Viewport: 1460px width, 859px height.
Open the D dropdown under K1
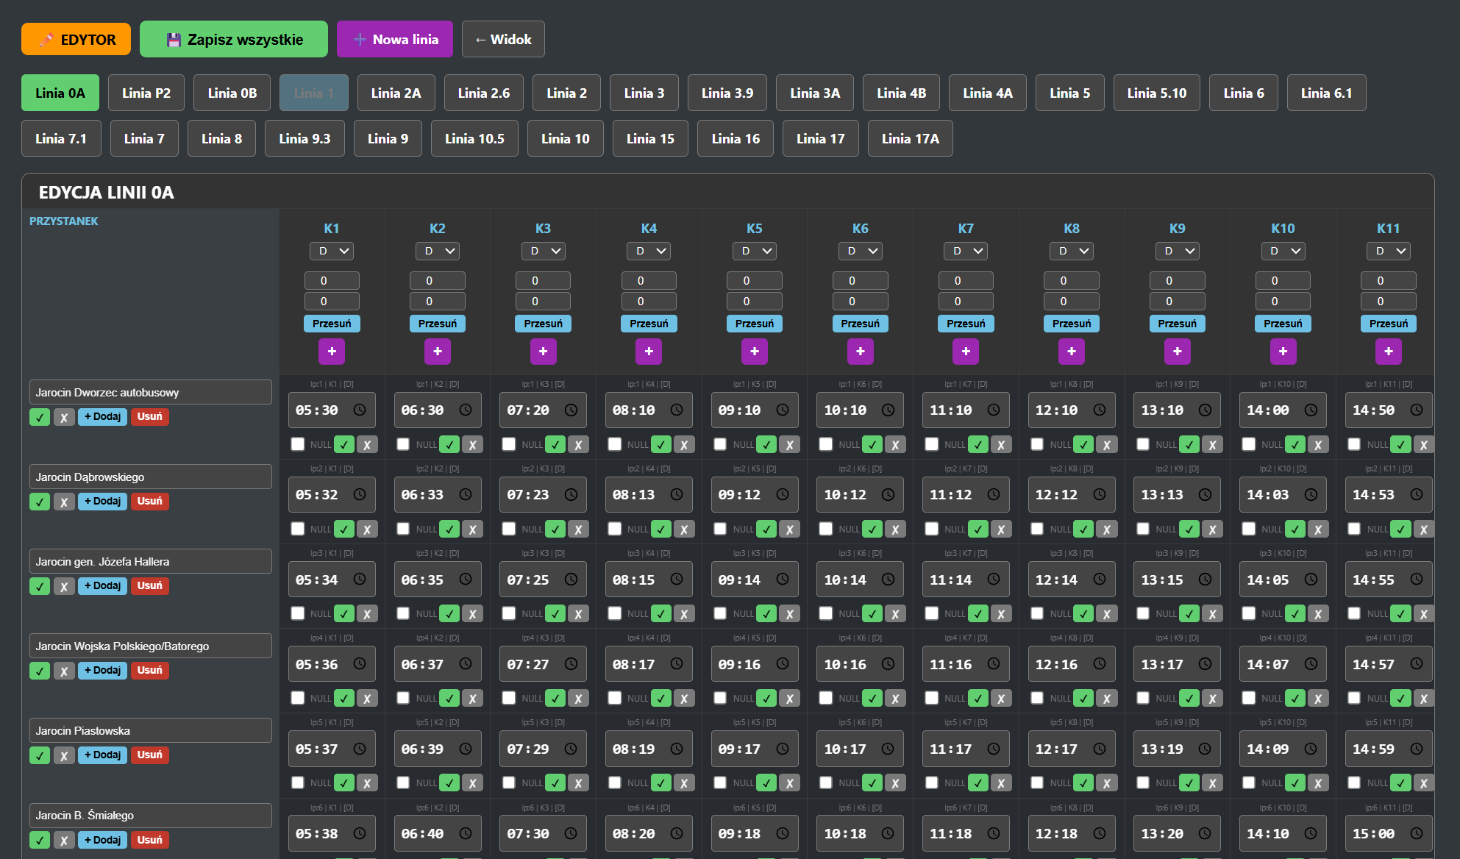[x=332, y=251]
